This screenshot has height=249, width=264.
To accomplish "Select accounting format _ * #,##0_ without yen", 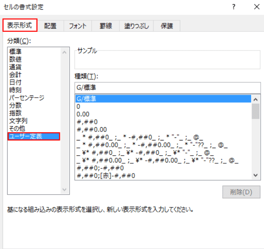I will (x=163, y=137).
